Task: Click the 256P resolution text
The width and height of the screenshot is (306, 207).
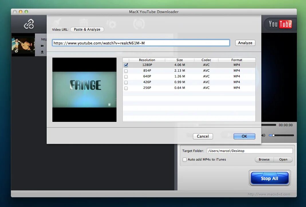Action: [147, 88]
